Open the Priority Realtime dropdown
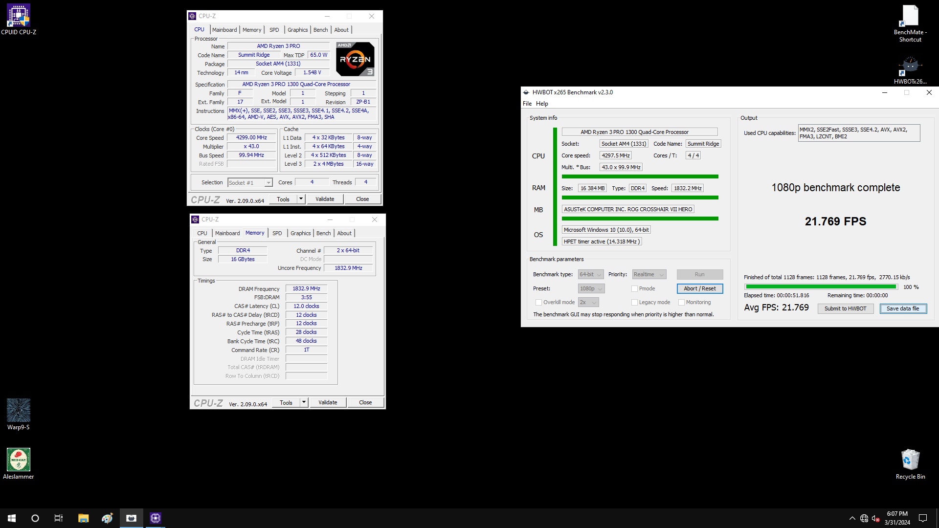 (x=649, y=275)
